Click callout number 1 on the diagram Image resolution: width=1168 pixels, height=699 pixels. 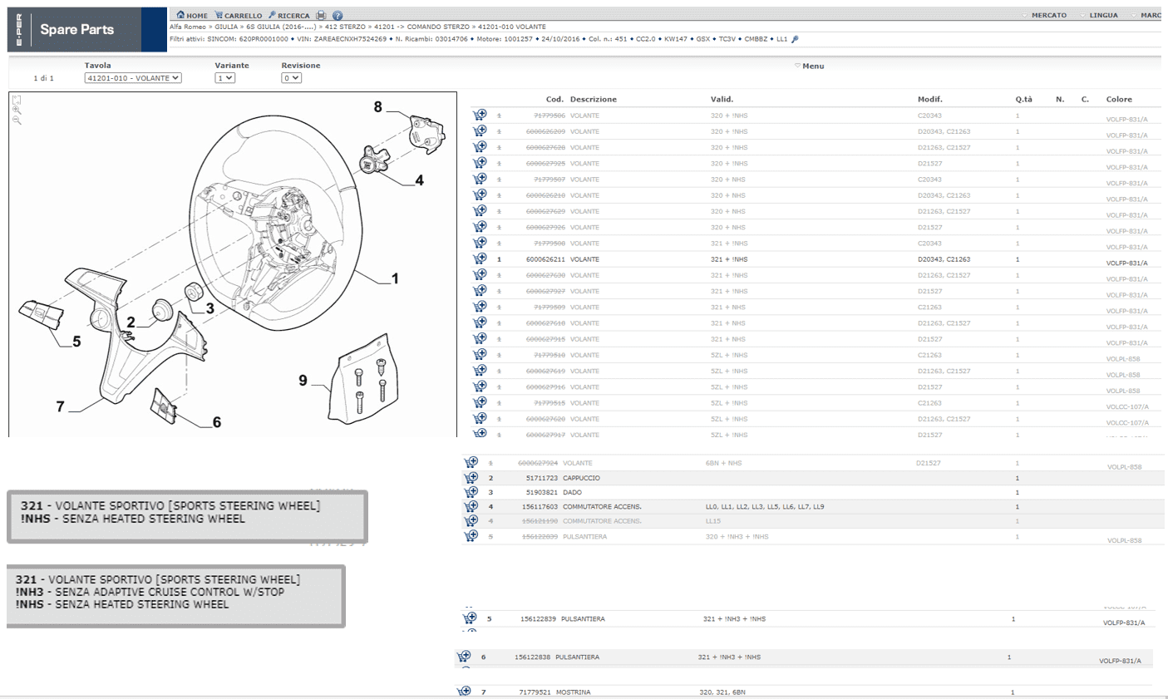(x=395, y=278)
